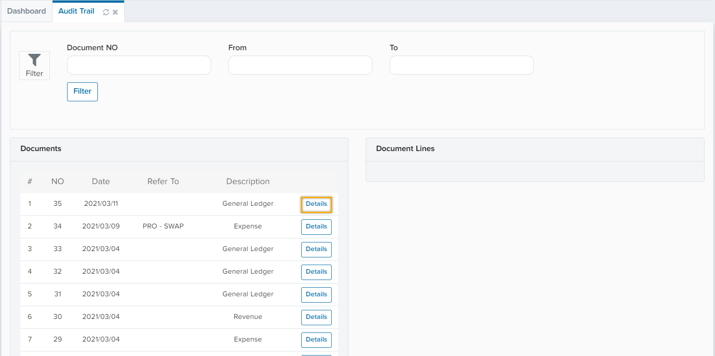Focus the To date field
Viewport: 715px width, 356px height.
pos(461,65)
